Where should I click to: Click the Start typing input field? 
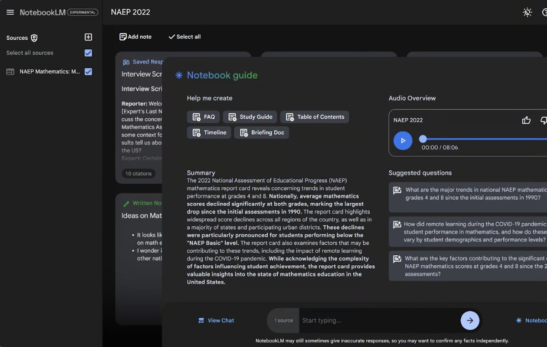(378, 321)
